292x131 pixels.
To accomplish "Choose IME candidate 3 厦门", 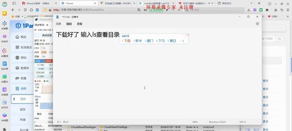I will tap(149, 41).
